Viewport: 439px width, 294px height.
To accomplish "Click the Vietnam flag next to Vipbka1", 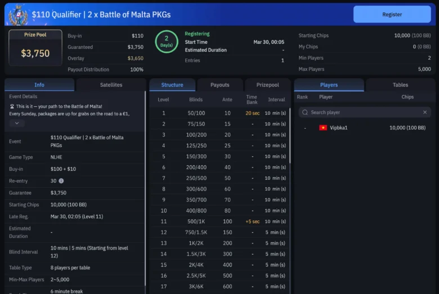I will tap(323, 128).
